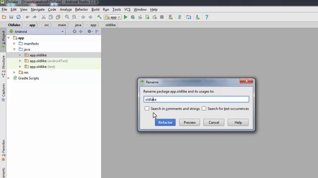Enable Search in comments and strings checkbox
Image resolution: width=318 pixels, height=178 pixels.
(x=147, y=109)
